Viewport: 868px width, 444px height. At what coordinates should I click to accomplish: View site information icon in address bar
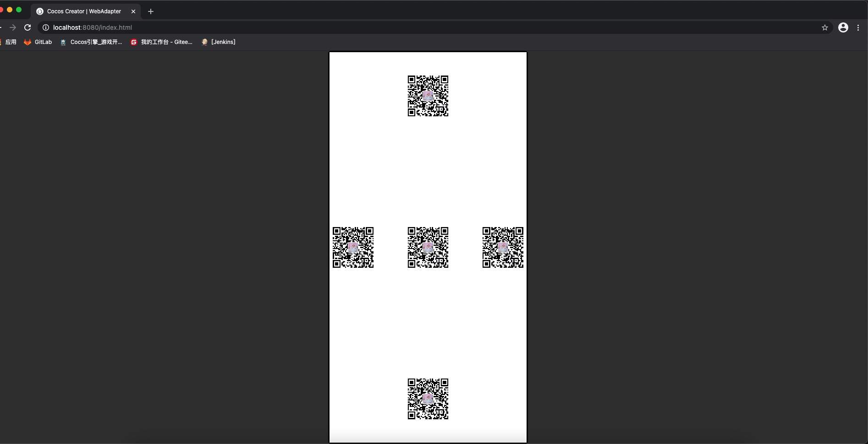coord(46,27)
